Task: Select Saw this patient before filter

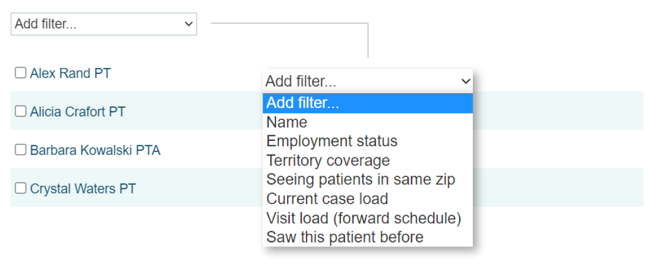Action: pos(344,237)
